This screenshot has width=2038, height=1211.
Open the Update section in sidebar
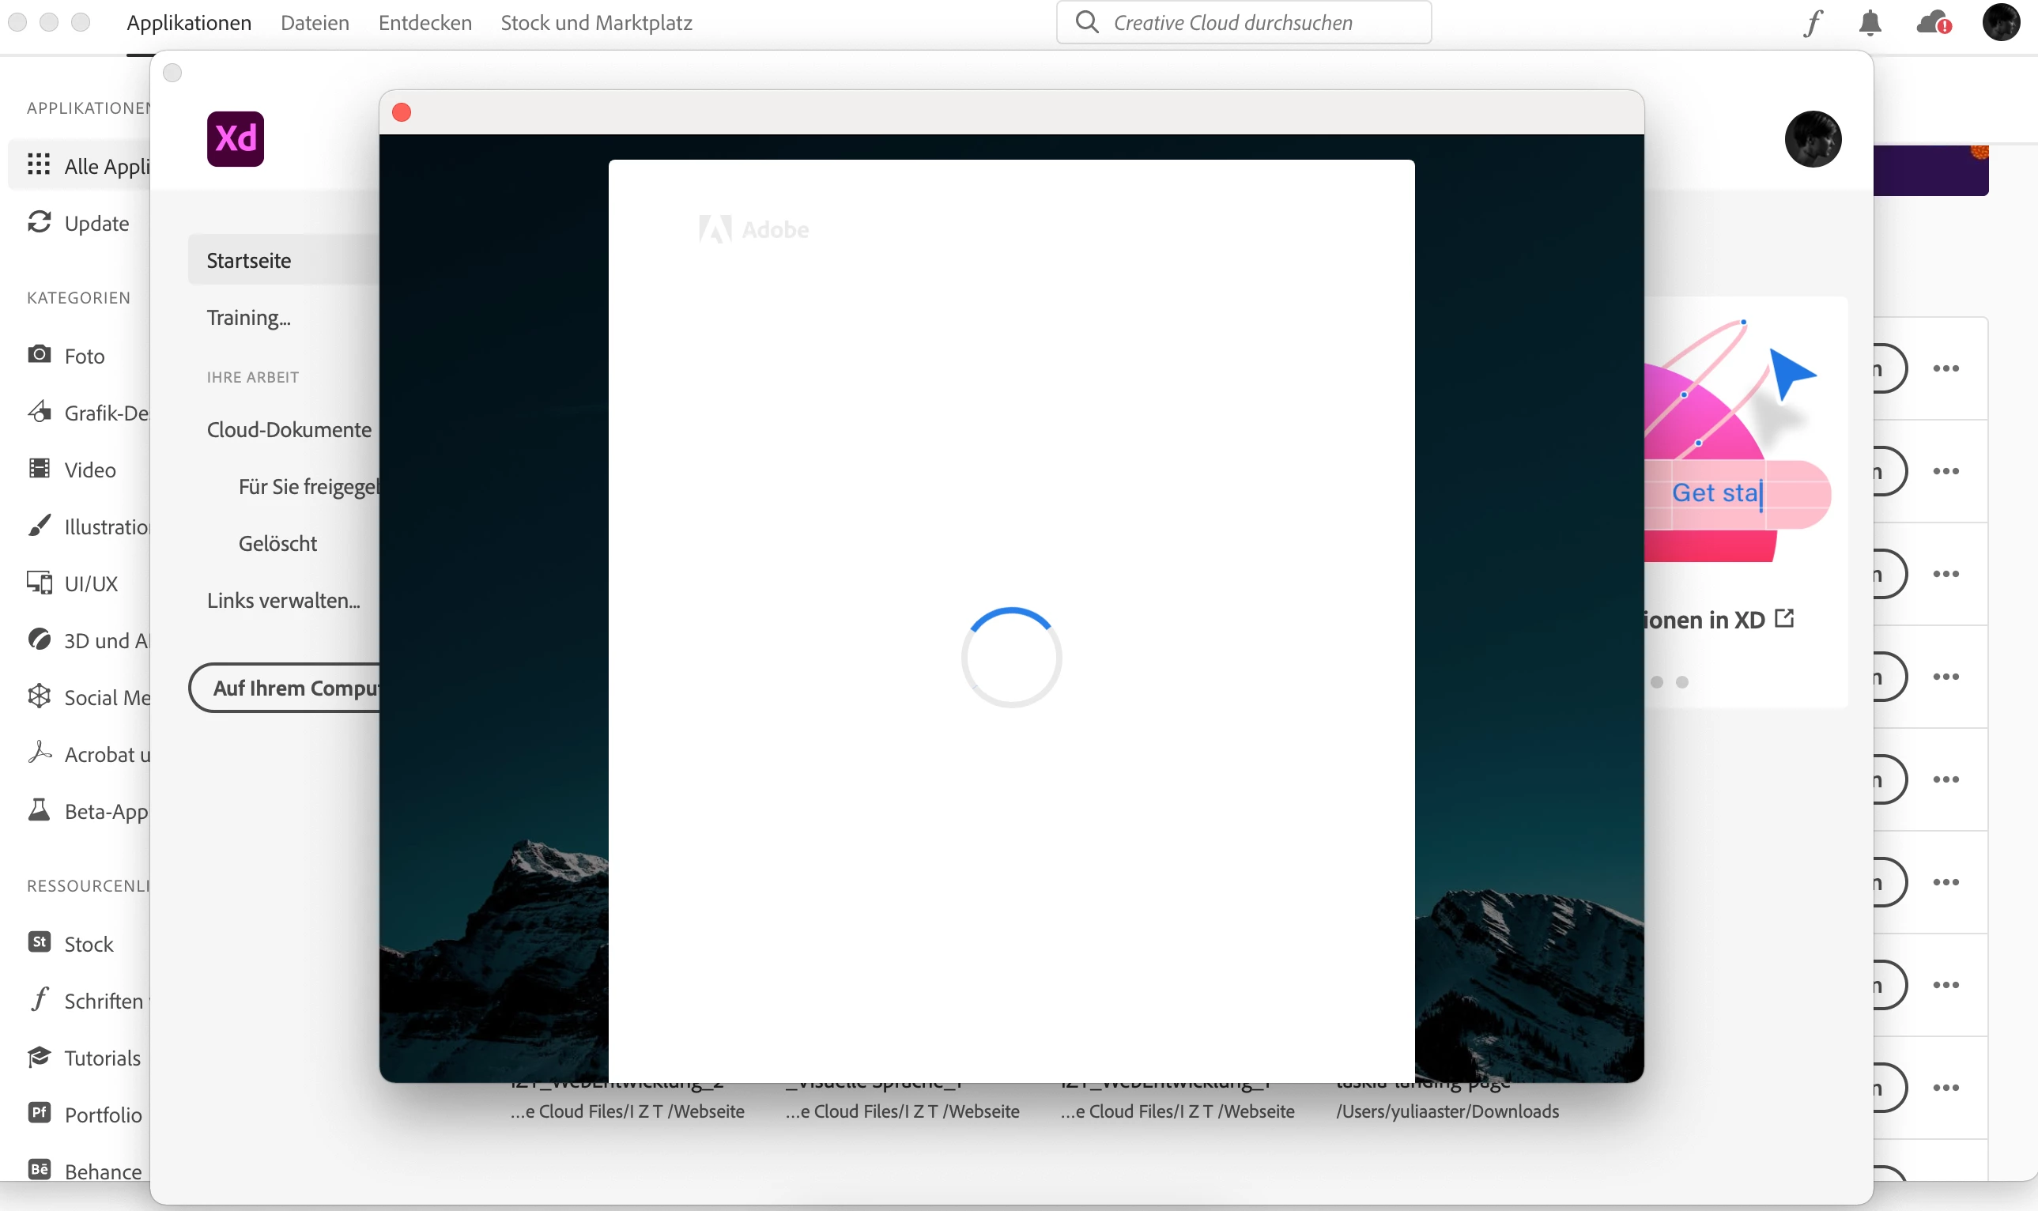[x=96, y=223]
